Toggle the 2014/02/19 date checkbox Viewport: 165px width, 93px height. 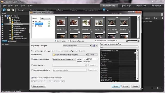tap(33, 26)
